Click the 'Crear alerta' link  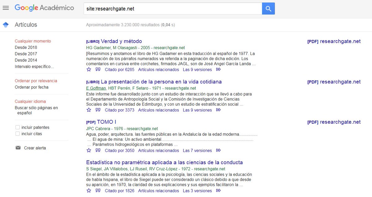coord(35,148)
